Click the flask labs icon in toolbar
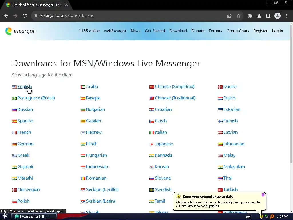The height and width of the screenshot is (220, 293). pos(259,16)
